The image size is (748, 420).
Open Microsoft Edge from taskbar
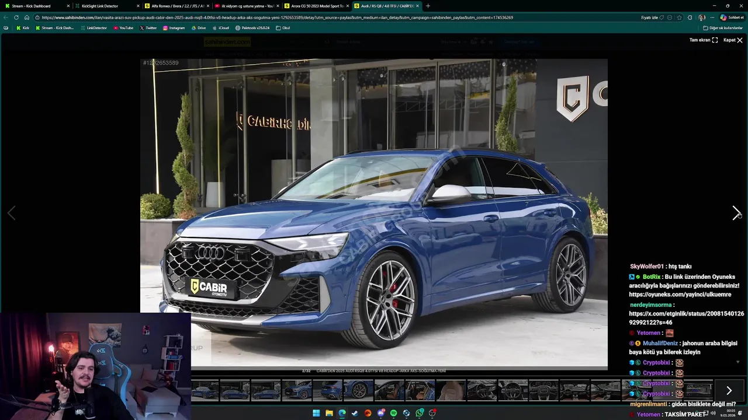click(x=342, y=413)
